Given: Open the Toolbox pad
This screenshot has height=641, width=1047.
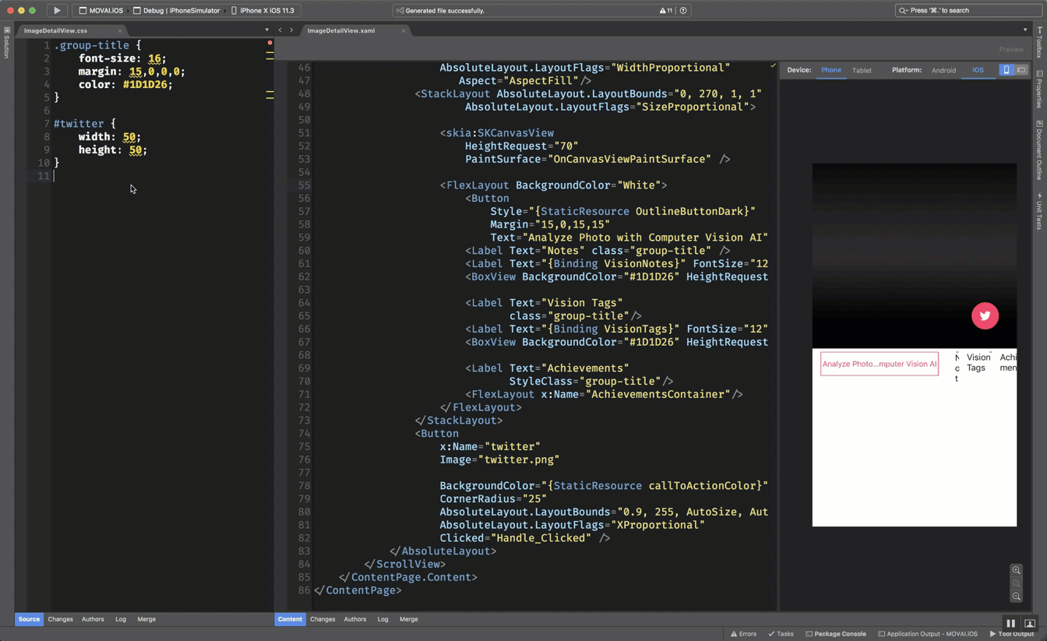Looking at the screenshot, I should (x=1039, y=44).
